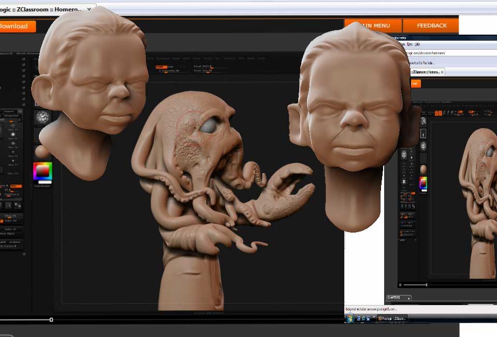
Task: Select the Scale icon in small window's ZBrush toolbar
Action: point(448,113)
